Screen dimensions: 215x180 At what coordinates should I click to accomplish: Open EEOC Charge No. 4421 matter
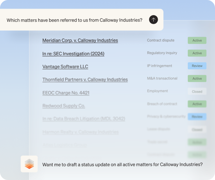click(x=66, y=93)
